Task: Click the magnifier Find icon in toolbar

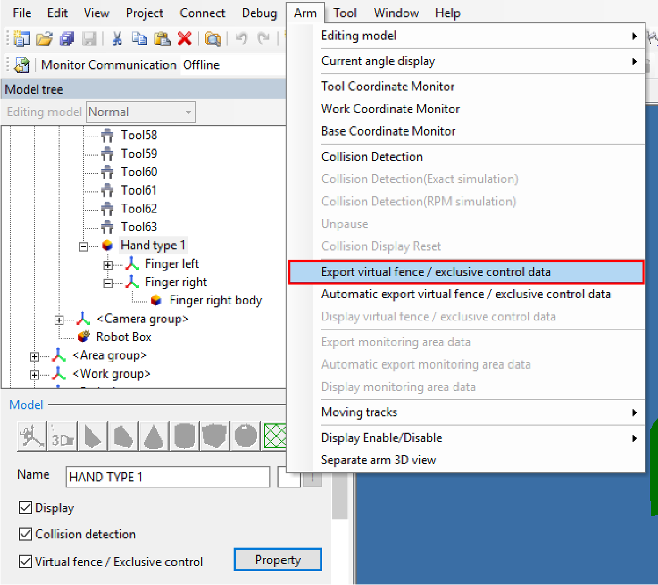Action: pyautogui.click(x=213, y=38)
